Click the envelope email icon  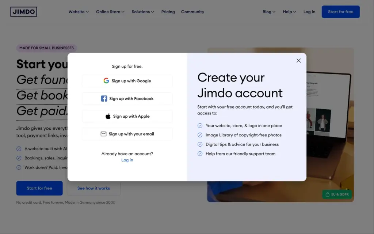click(x=103, y=134)
